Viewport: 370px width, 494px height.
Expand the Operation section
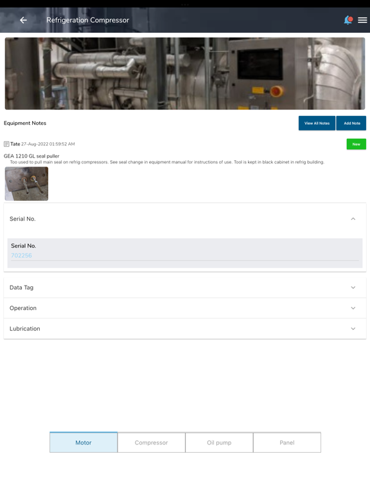185,308
